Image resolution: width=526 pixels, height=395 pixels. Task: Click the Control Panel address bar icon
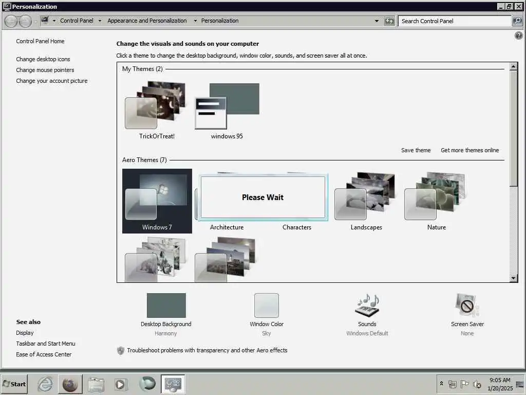45,21
